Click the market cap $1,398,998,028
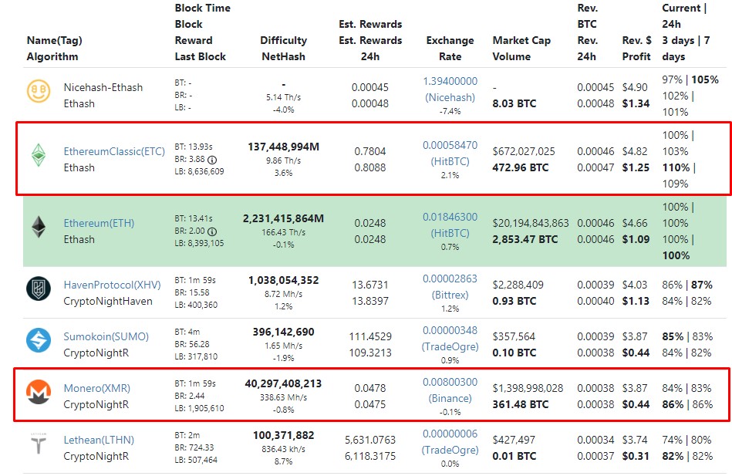Screen dimensions: 732x476 pos(528,388)
